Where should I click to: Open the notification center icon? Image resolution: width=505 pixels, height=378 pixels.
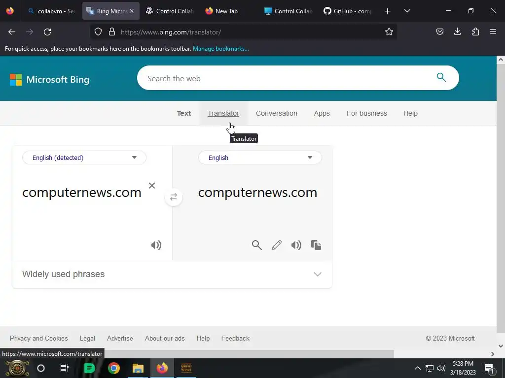(x=489, y=369)
